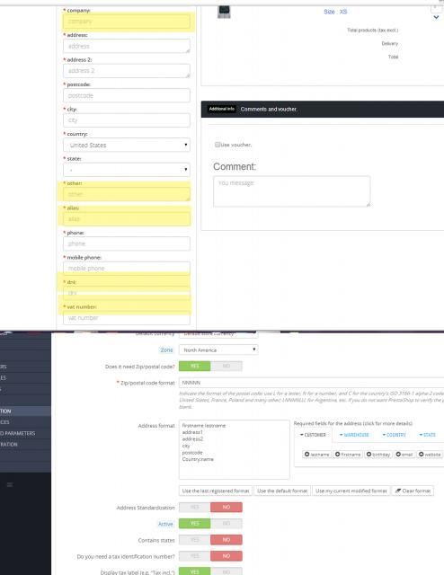
Task: Add the website required field
Action: click(x=430, y=455)
